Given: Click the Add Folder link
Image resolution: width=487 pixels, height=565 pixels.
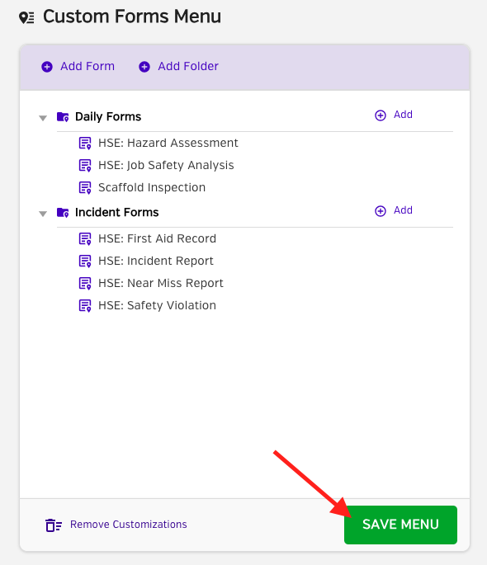Looking at the screenshot, I should pos(188,66).
